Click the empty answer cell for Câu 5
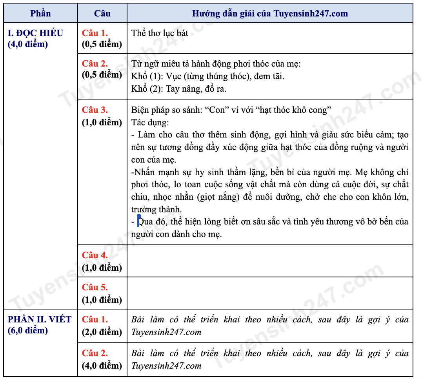 270,293
